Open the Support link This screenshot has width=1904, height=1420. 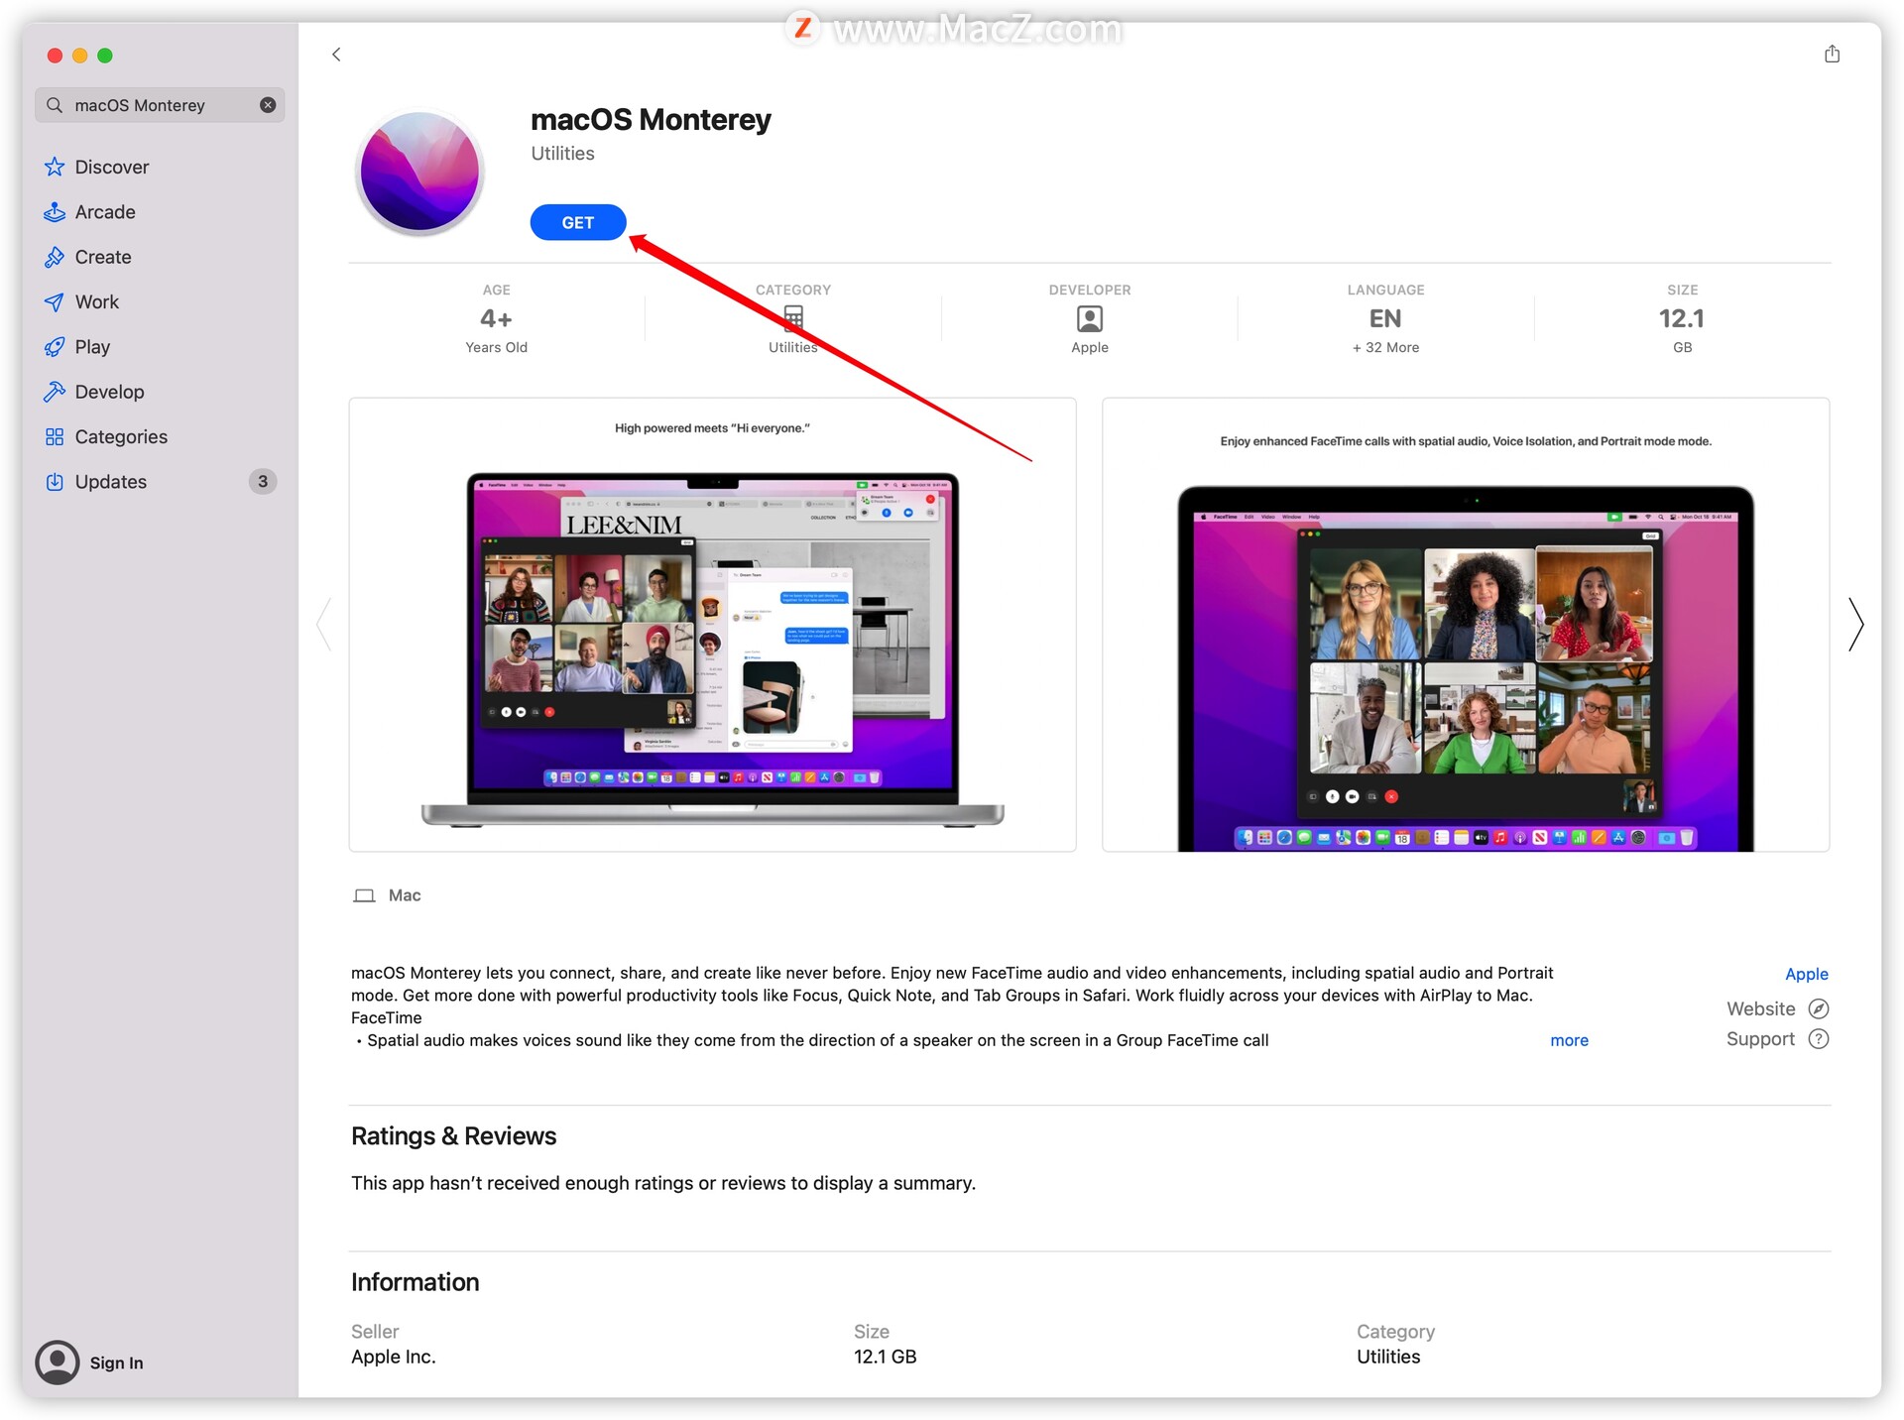tap(1777, 1038)
